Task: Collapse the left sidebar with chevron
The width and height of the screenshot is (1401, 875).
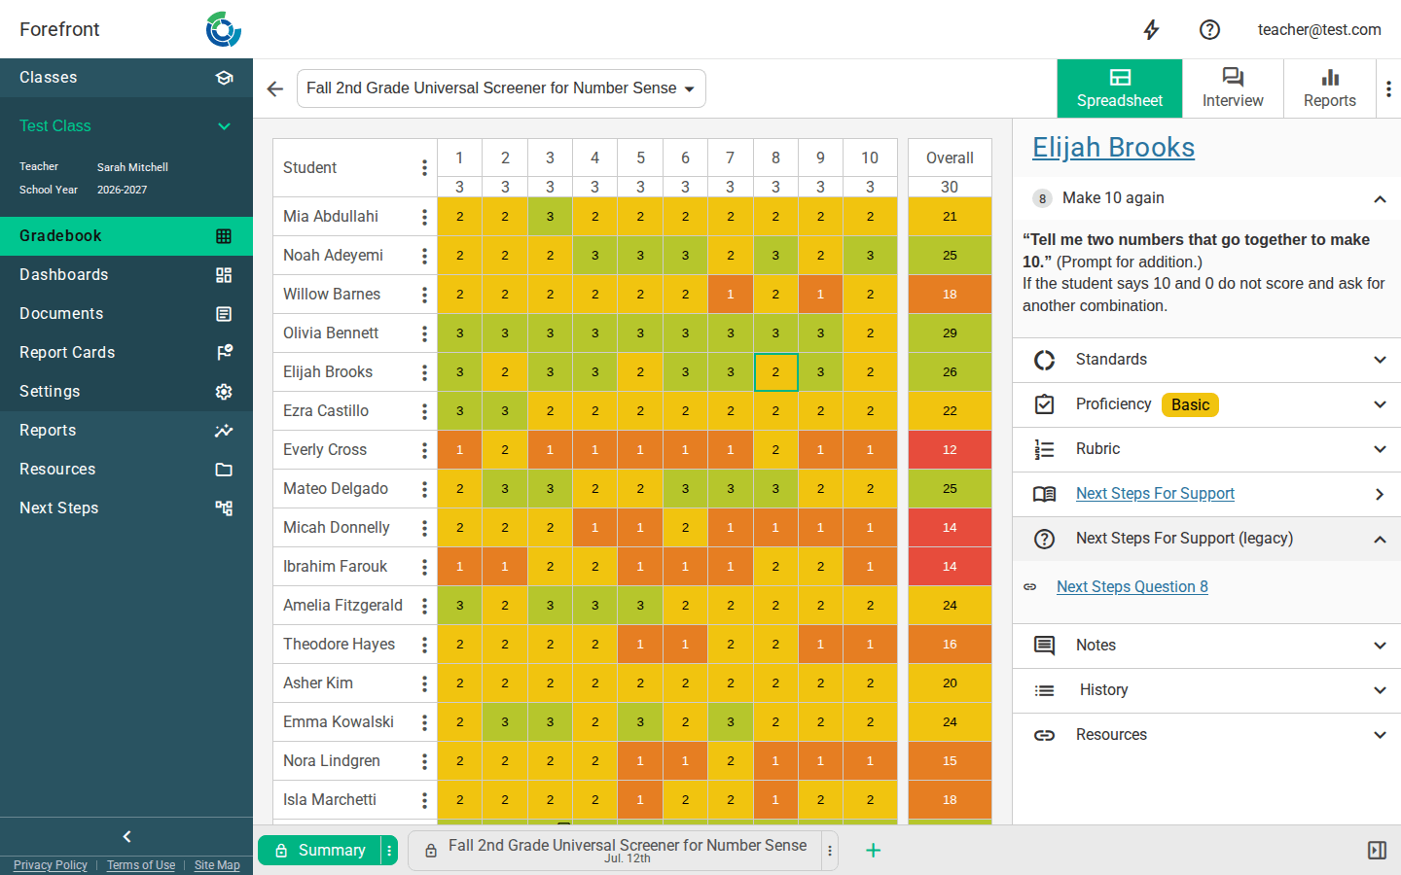Action: pyautogui.click(x=126, y=837)
